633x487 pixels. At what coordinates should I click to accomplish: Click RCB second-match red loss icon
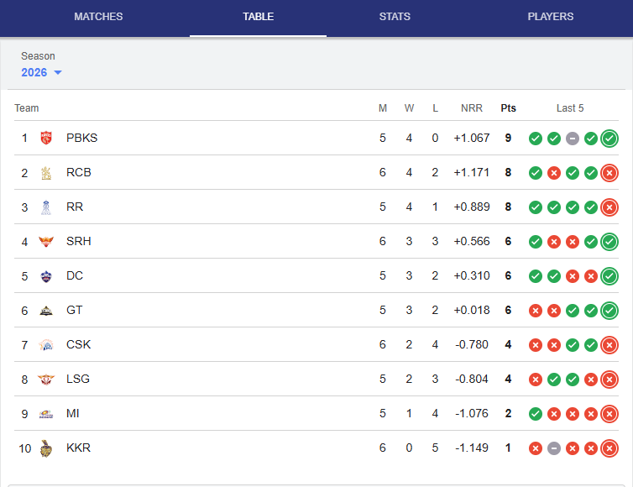pyautogui.click(x=554, y=173)
